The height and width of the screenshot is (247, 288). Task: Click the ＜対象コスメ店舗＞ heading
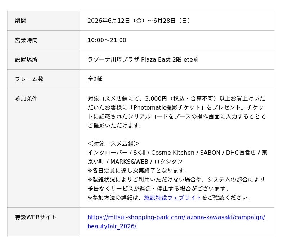click(113, 144)
